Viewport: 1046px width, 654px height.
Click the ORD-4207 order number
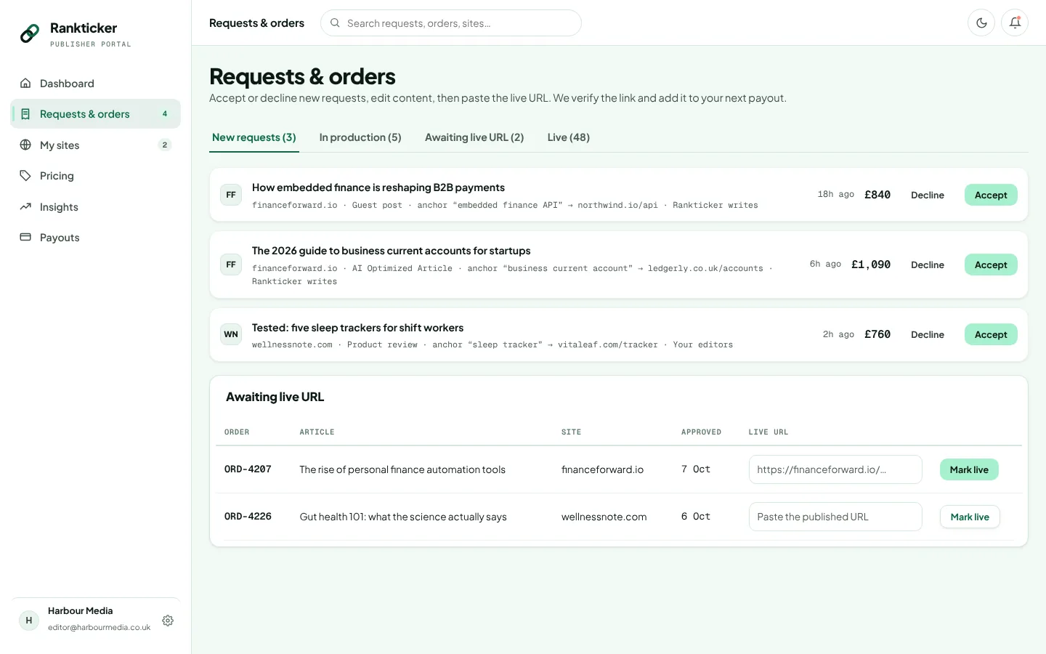[x=248, y=469]
